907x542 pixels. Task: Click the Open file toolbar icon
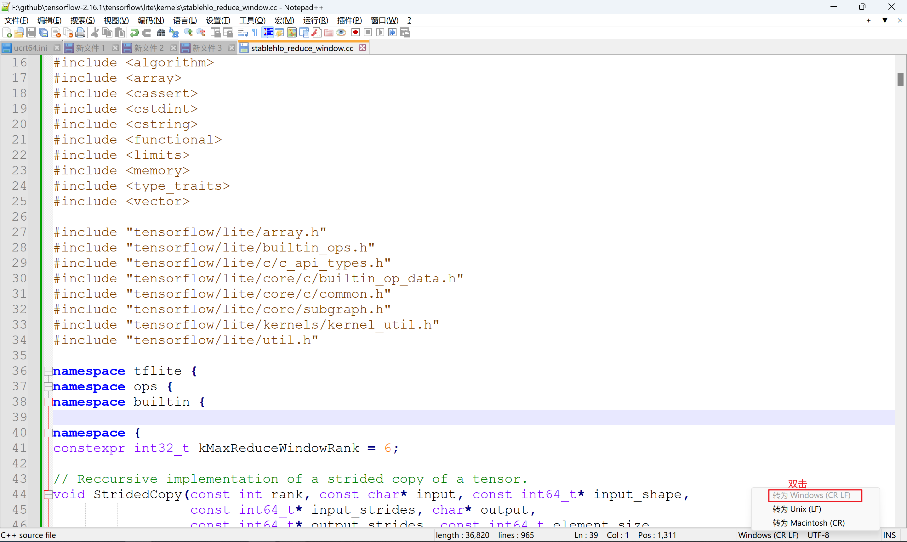19,33
